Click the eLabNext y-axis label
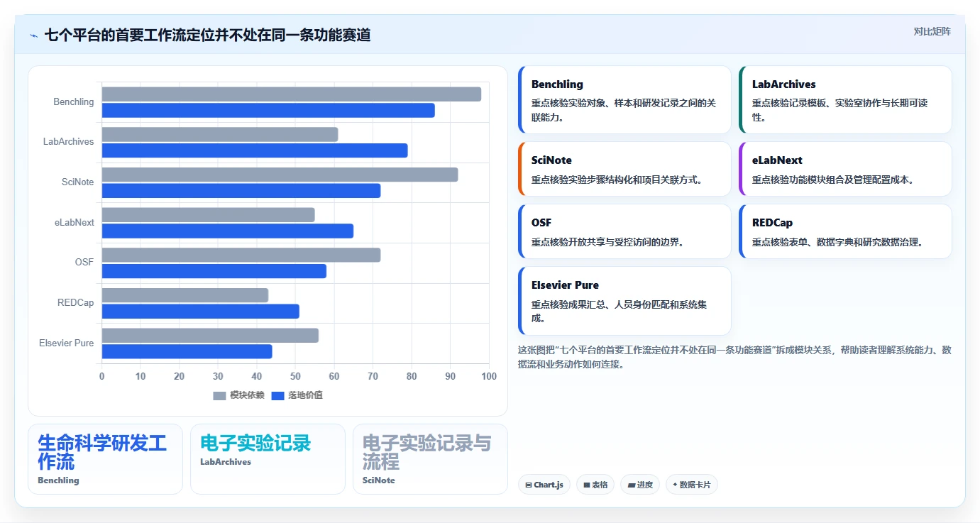 [75, 222]
